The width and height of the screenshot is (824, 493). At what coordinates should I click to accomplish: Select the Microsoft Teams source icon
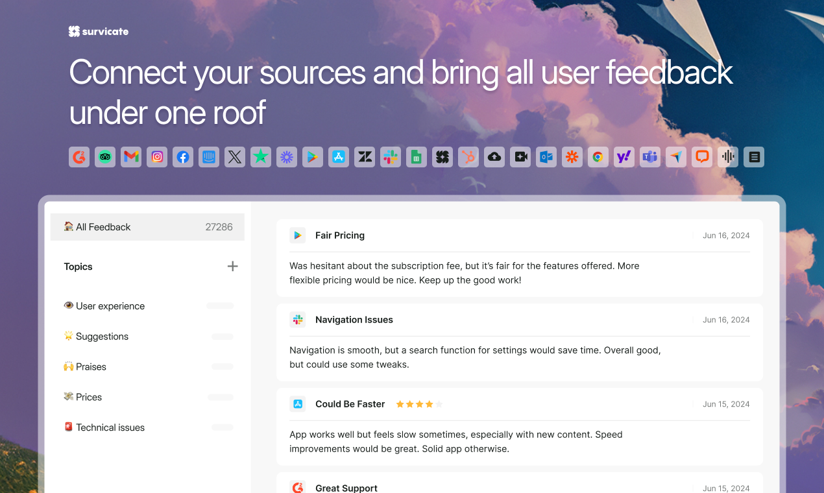tap(650, 157)
